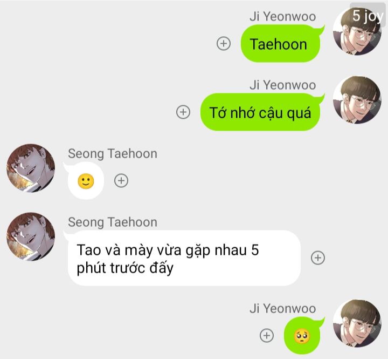Open Seong Taehoon's avatar next to the smiley bubble
388x359 pixels.
coord(31,168)
